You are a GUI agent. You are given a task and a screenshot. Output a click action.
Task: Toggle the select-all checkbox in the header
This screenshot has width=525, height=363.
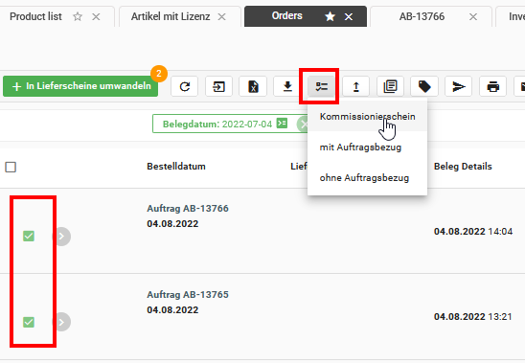click(x=11, y=167)
